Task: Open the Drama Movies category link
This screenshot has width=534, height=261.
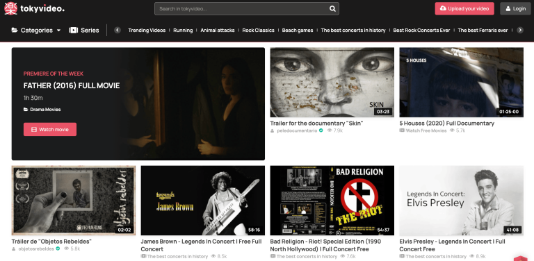Action: pyautogui.click(x=45, y=110)
